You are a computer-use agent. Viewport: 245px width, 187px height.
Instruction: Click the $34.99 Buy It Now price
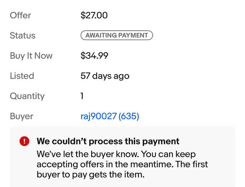pos(94,56)
